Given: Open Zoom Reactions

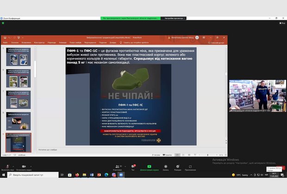Looking at the screenshot, I should 178,167.
